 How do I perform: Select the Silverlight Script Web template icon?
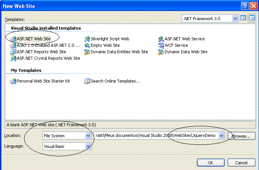[87, 39]
